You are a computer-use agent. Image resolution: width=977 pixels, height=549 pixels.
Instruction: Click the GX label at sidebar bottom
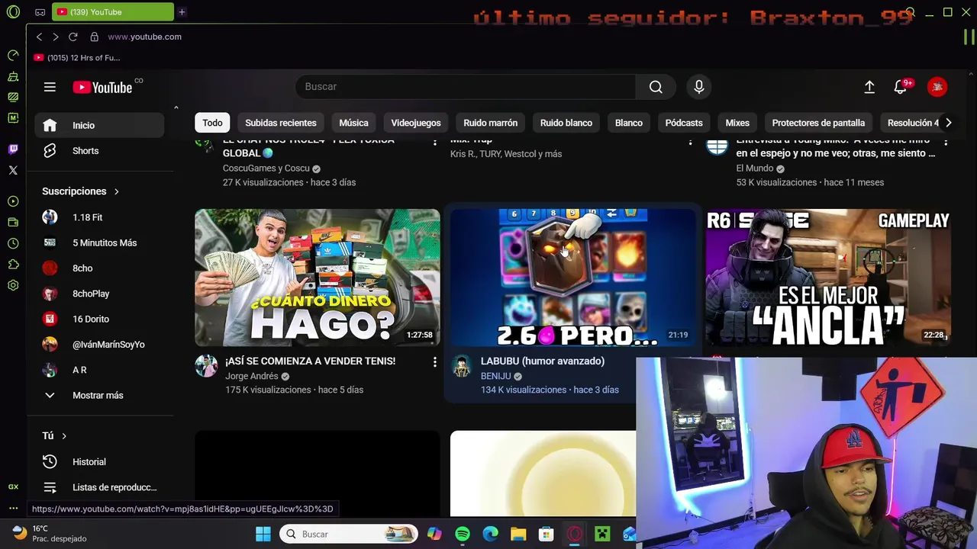click(13, 486)
